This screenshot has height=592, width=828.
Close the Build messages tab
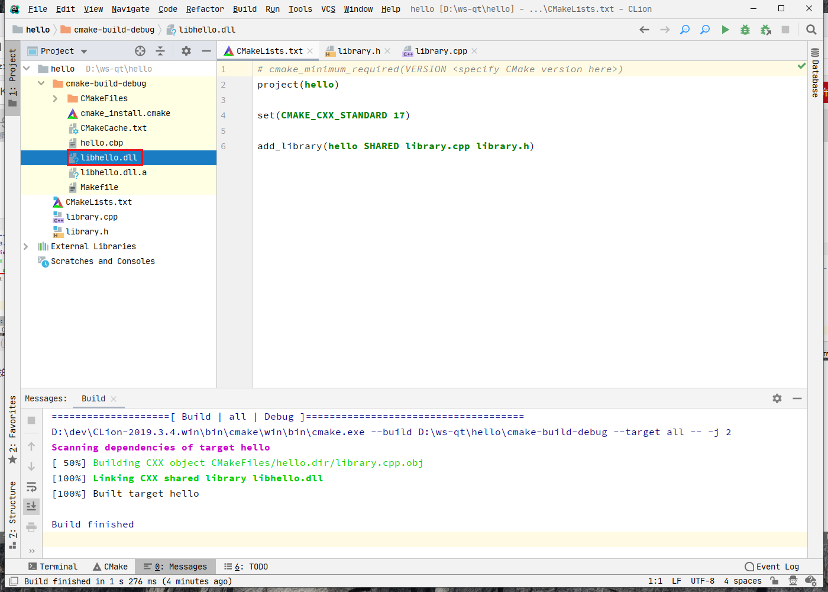tap(114, 398)
